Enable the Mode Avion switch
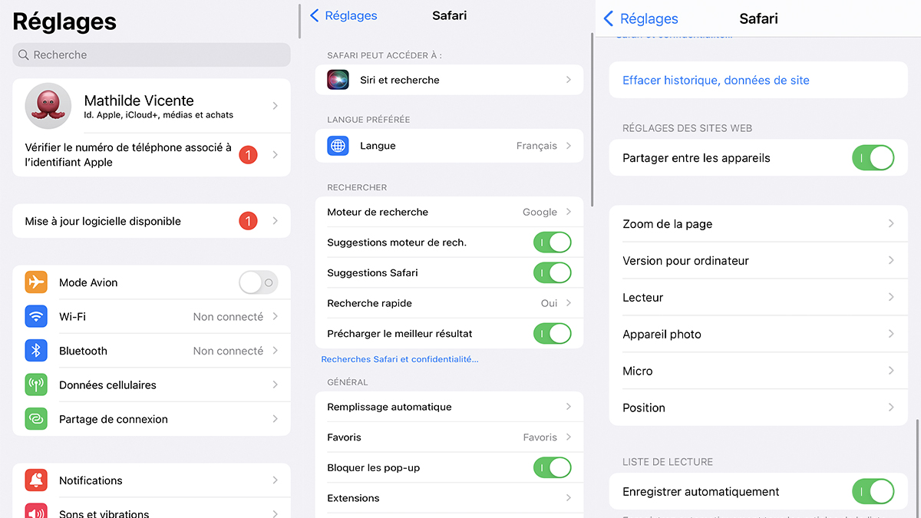Viewport: 921px width, 518px height. [x=258, y=282]
